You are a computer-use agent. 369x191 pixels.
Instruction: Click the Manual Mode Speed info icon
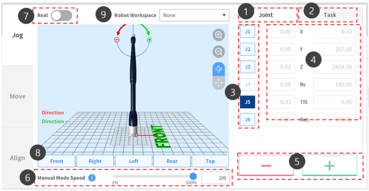[x=92, y=178]
